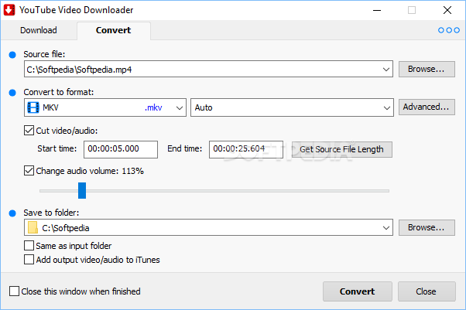Screen dimensions: 466x310
Task: Check Add output video/audio to iTunes
Action: (29, 260)
